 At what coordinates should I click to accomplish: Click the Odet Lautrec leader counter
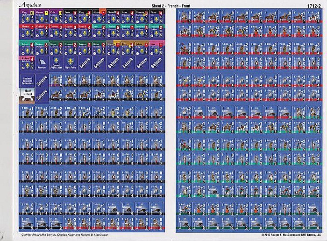pos(56,16)
